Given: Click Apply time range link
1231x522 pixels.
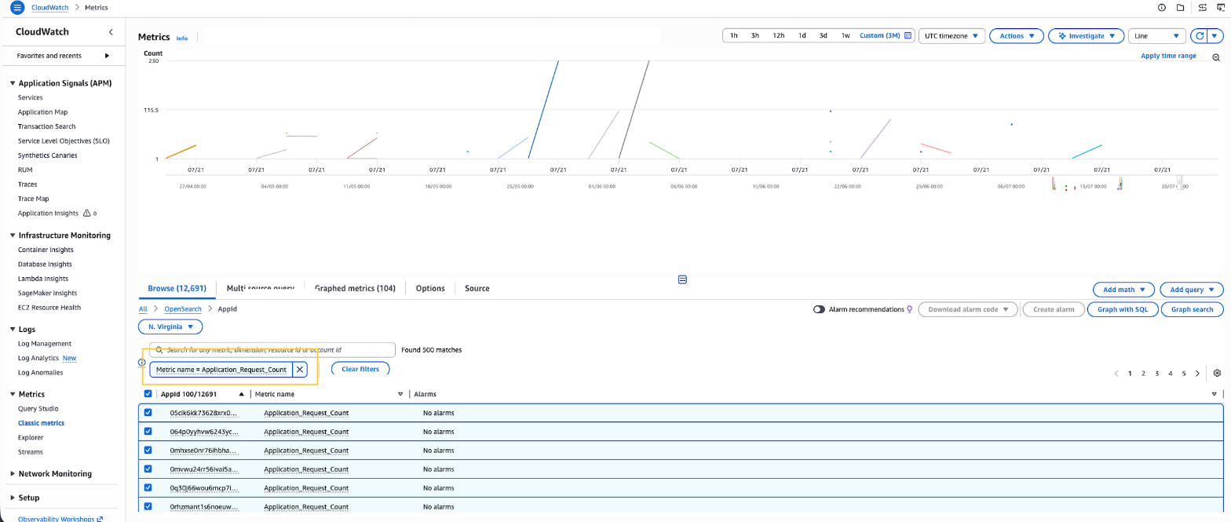Looking at the screenshot, I should coord(1168,56).
